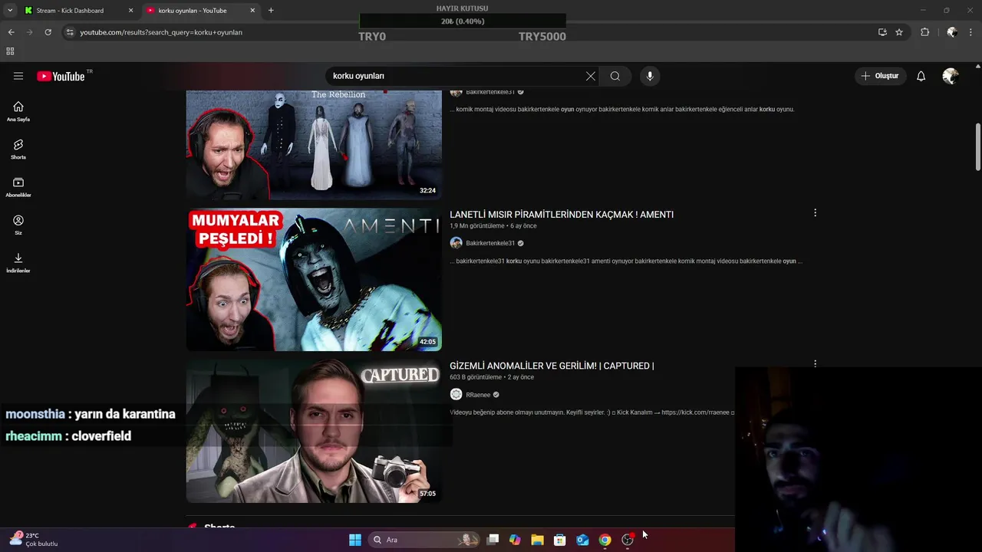This screenshot has height=552, width=982.
Task: Open the YouTube hamburger guide menu
Action: pos(18,76)
